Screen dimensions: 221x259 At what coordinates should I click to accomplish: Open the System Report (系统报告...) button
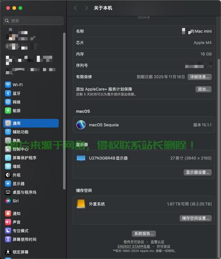click(144, 233)
